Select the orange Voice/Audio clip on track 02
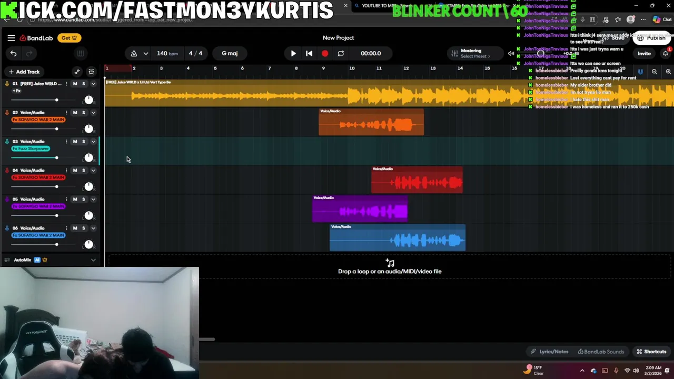This screenshot has width=674, height=379. [371, 122]
